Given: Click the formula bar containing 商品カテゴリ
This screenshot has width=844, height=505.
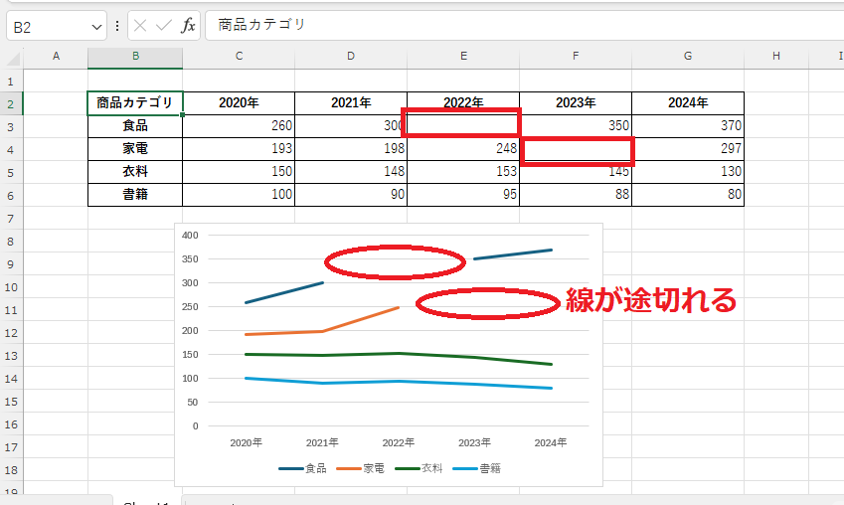Looking at the screenshot, I should pyautogui.click(x=517, y=25).
